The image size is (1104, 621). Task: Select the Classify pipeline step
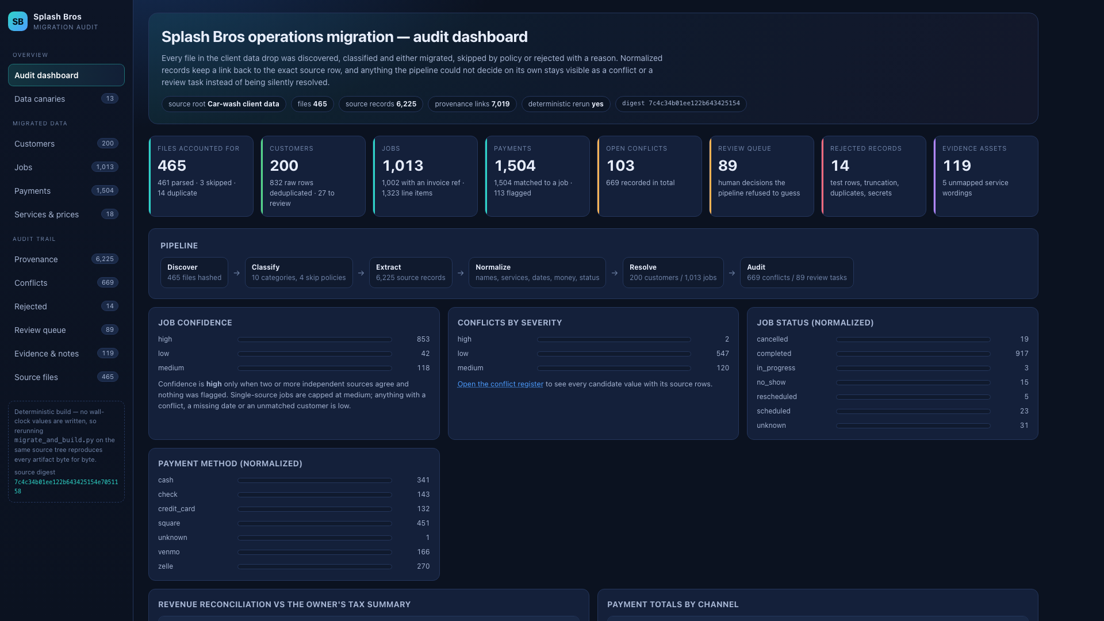(299, 273)
